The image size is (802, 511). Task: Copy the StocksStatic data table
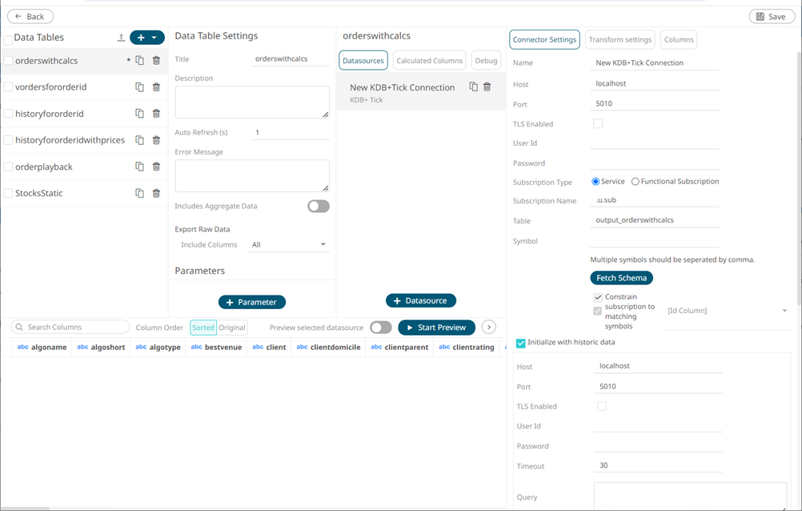[139, 193]
